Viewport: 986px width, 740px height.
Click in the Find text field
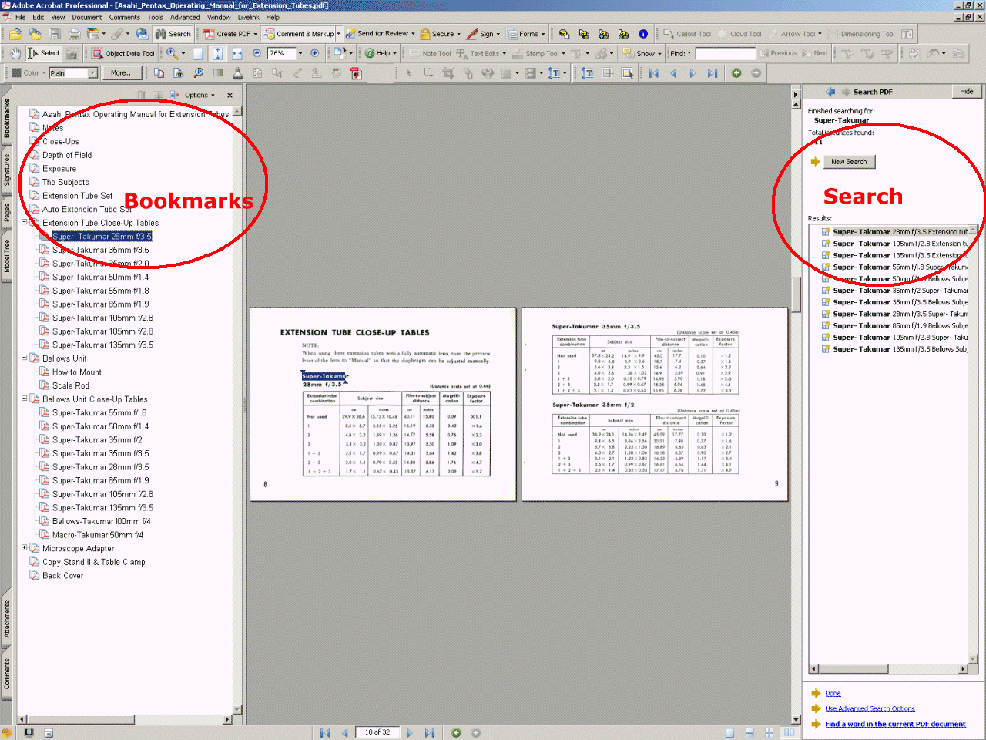[726, 53]
